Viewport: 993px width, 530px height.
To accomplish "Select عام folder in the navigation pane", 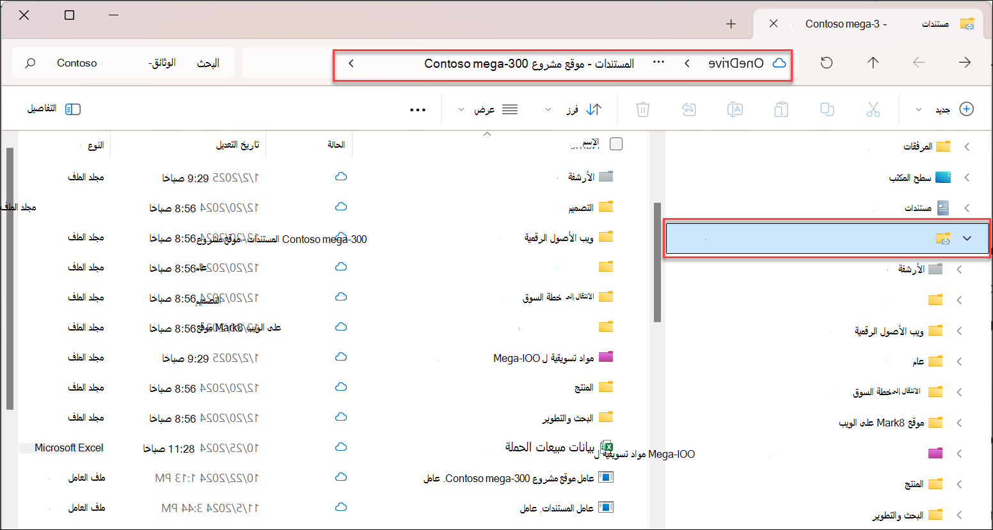I will pos(927,361).
